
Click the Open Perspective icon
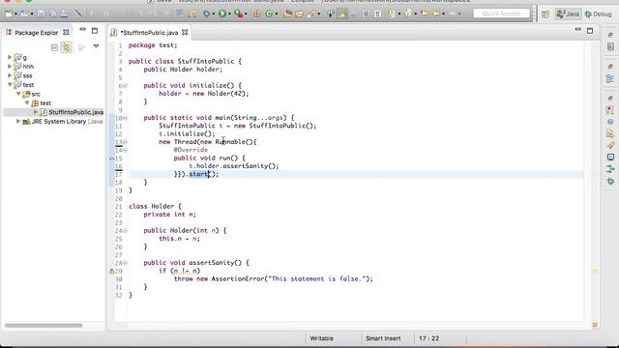[x=545, y=14]
